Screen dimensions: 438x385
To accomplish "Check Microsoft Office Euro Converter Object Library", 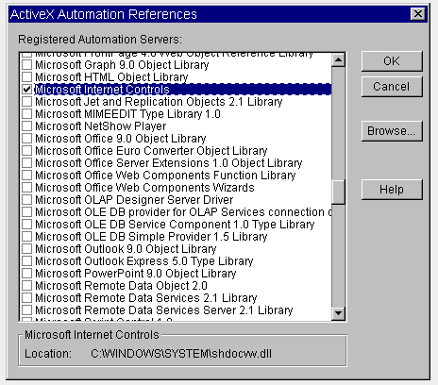I will coord(27,151).
